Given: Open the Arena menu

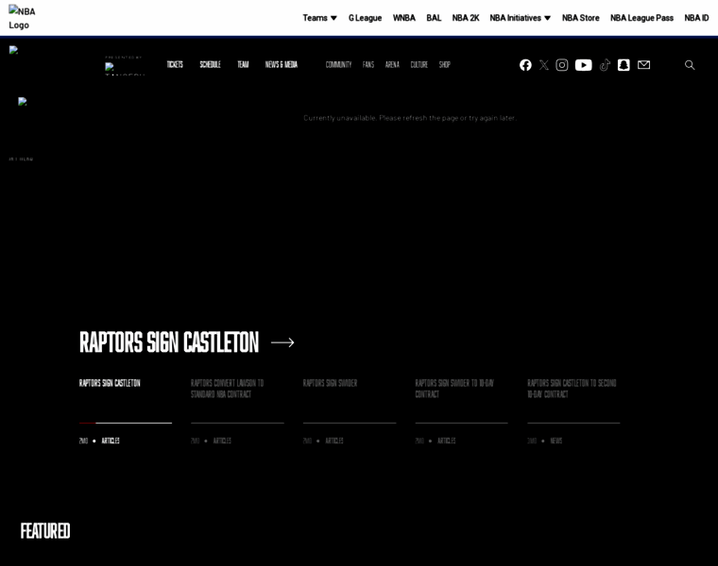Looking at the screenshot, I should pos(392,64).
